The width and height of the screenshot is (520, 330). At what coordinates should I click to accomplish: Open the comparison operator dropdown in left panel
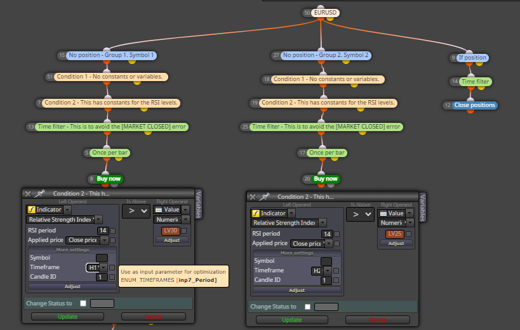(x=135, y=211)
